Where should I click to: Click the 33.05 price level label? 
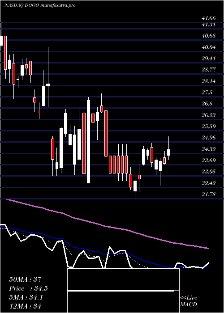[x=209, y=172]
